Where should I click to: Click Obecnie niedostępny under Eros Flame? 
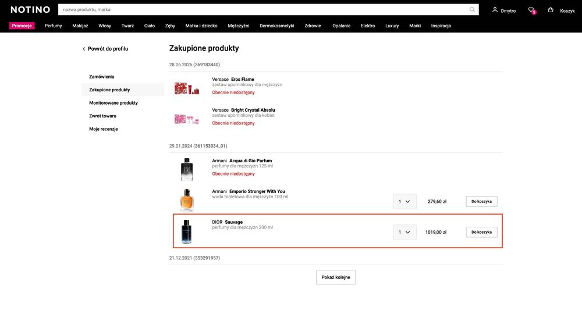[233, 92]
